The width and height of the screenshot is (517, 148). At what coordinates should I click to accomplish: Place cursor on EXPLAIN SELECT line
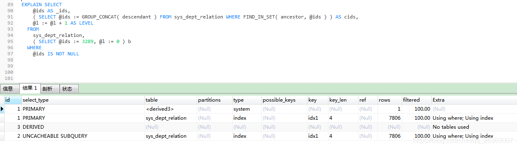click(42, 5)
